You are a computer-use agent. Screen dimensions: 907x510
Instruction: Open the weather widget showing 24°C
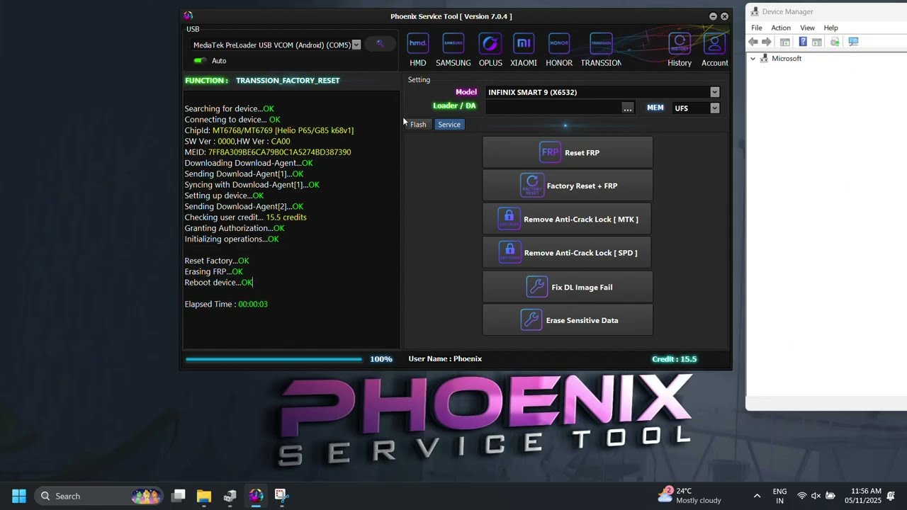coord(689,495)
